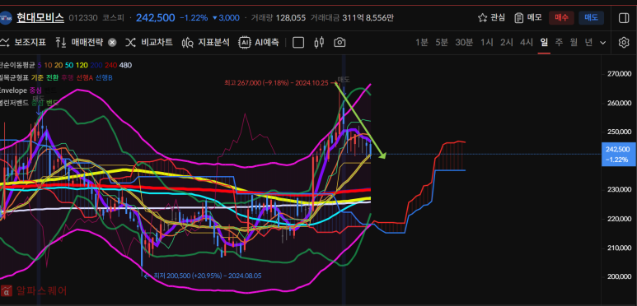
Task: Click the 270,000 price axis label
Action: (619, 74)
